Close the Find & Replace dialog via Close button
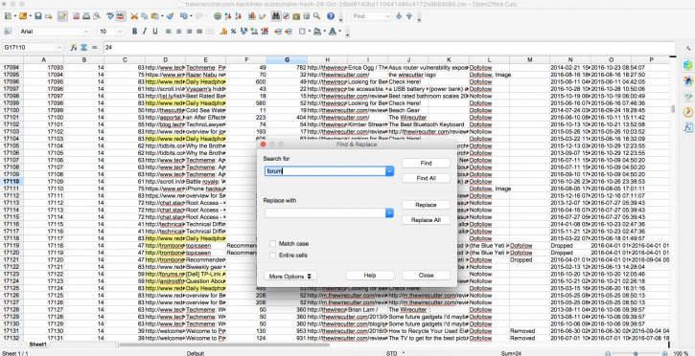 pos(426,276)
